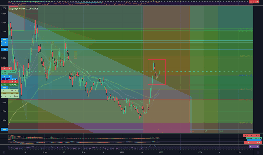Click the 0.618 Fib time zone label
263x155 pixels.
point(221,131)
